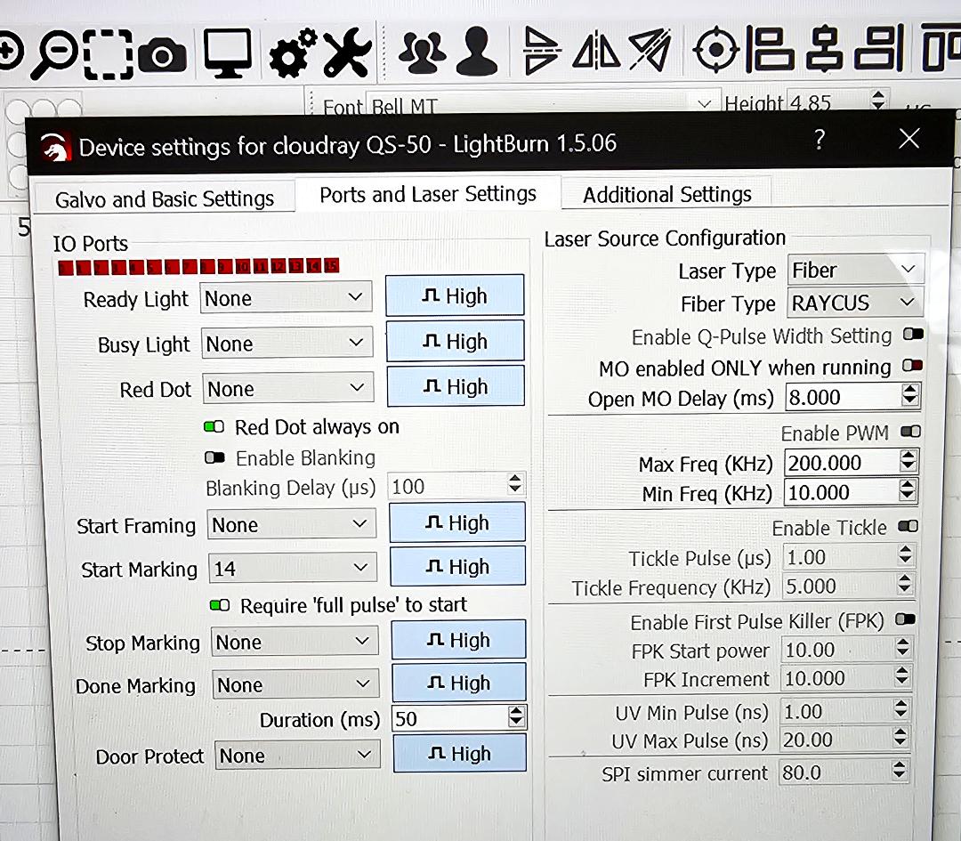Open the Laser Type dropdown
The width and height of the screenshot is (961, 841).
(855, 270)
